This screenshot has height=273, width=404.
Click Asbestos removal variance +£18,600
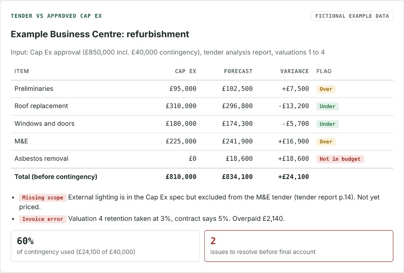click(x=294, y=159)
